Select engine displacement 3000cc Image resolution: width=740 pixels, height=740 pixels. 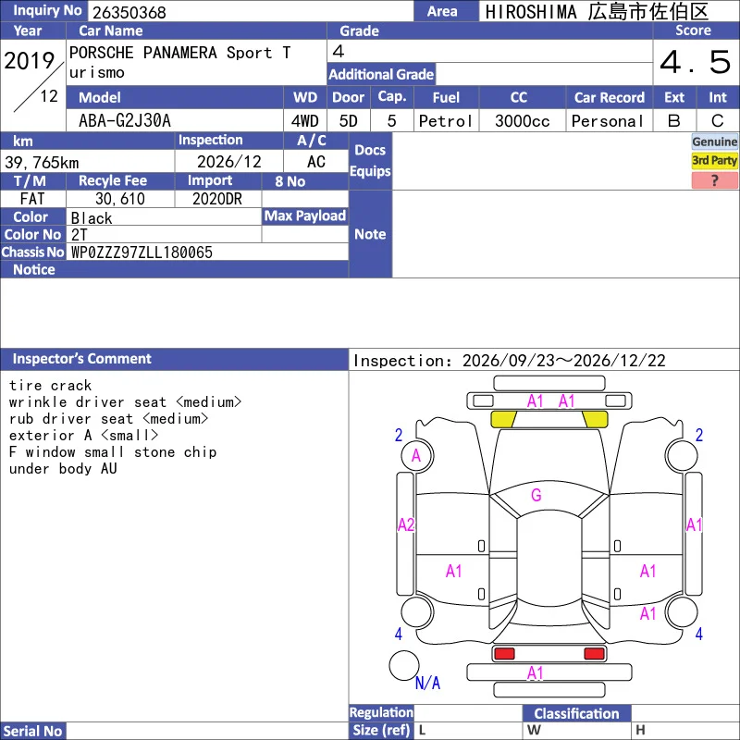522,121
